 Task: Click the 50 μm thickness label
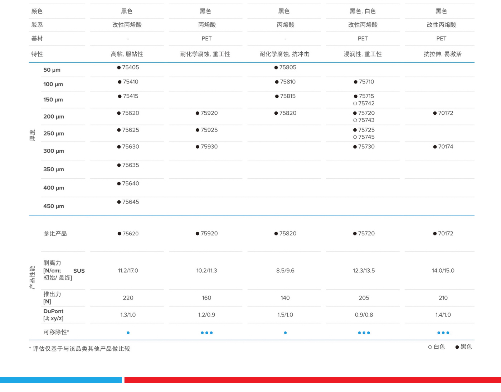point(52,70)
